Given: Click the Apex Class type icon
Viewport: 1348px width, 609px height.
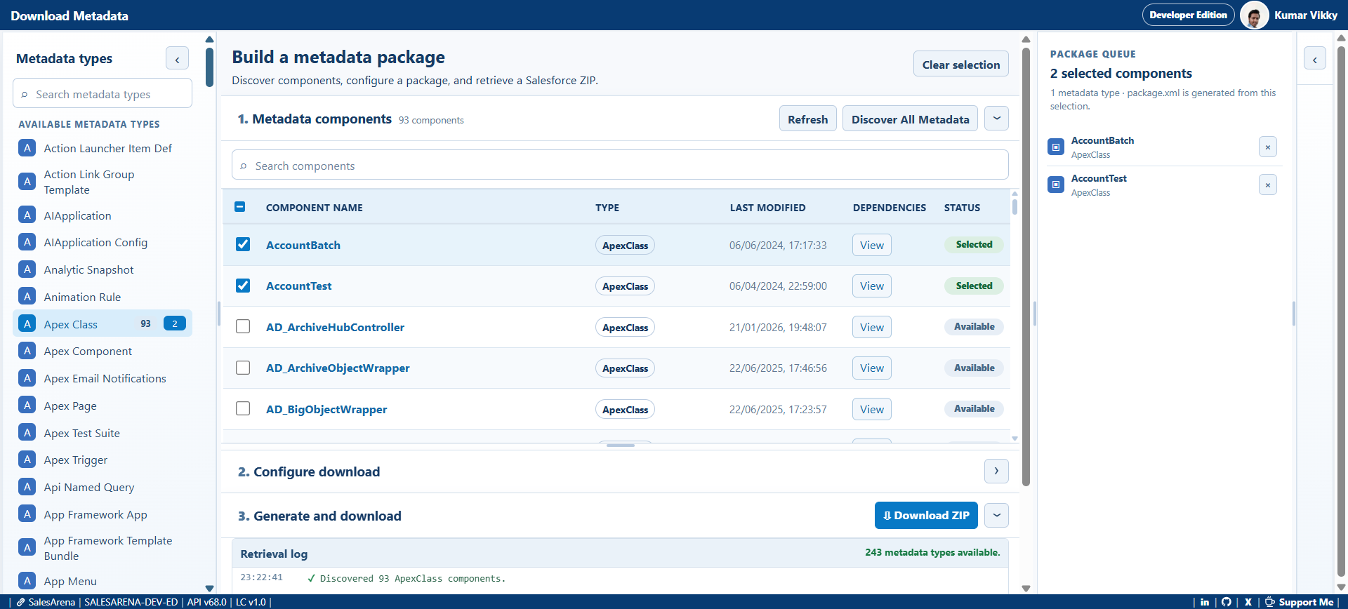Looking at the screenshot, I should (27, 323).
